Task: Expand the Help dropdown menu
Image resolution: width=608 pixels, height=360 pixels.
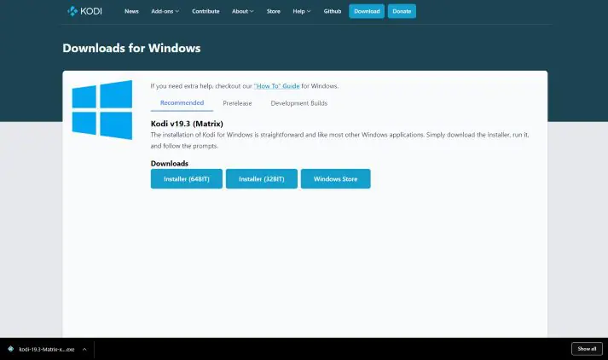Action: click(302, 11)
